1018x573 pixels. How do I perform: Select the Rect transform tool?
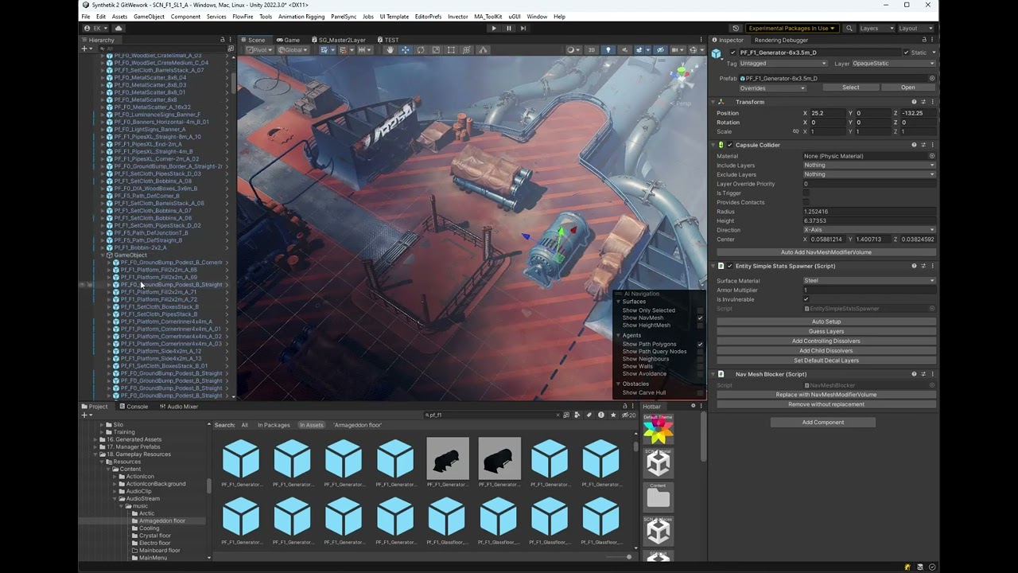click(450, 50)
